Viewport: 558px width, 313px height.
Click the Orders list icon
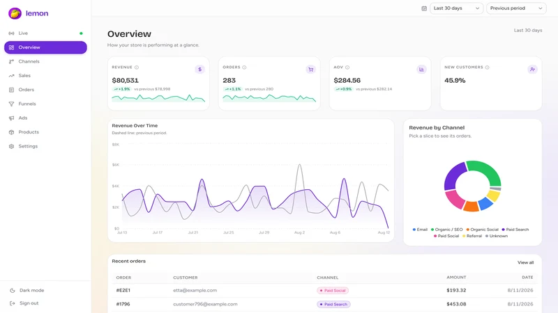[11, 90]
